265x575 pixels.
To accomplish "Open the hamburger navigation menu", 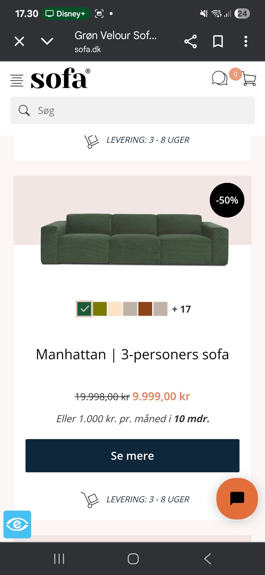I will [17, 80].
